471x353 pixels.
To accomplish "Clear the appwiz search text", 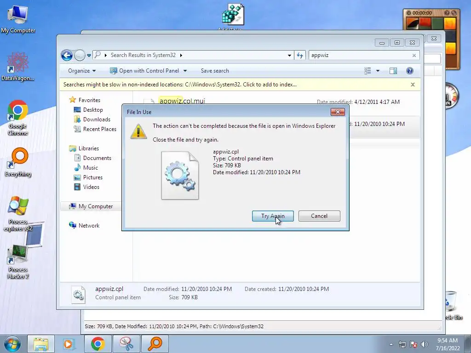I will pos(414,55).
